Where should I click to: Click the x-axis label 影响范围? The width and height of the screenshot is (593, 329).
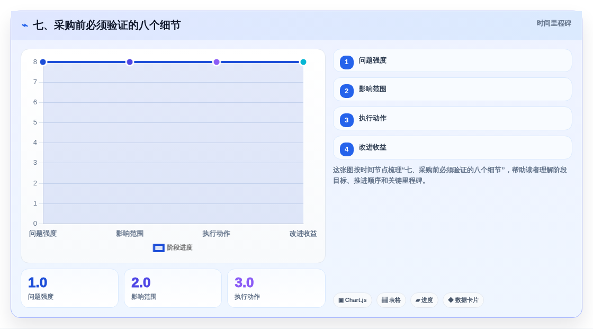click(130, 234)
